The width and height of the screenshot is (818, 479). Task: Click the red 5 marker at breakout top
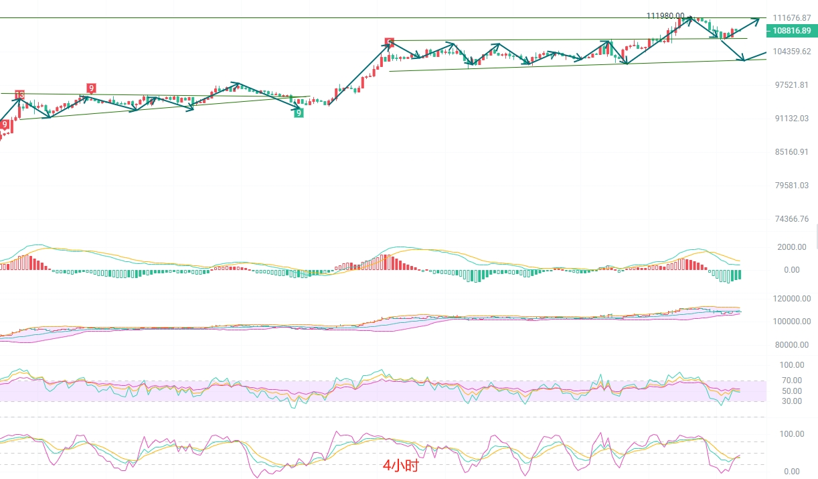(x=389, y=42)
